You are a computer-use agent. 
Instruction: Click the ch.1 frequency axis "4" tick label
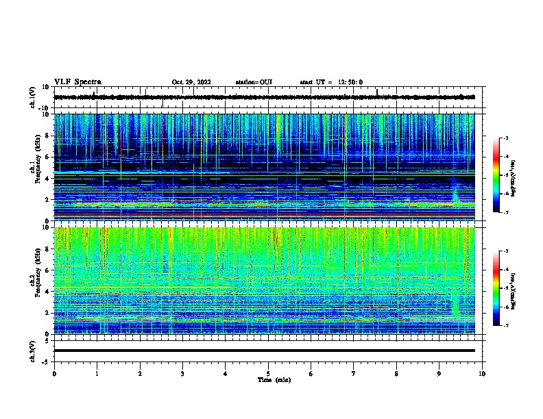48,179
